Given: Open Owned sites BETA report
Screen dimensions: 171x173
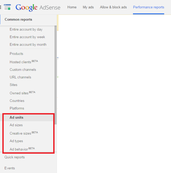Looking at the screenshot, I should pyautogui.click(x=23, y=93).
